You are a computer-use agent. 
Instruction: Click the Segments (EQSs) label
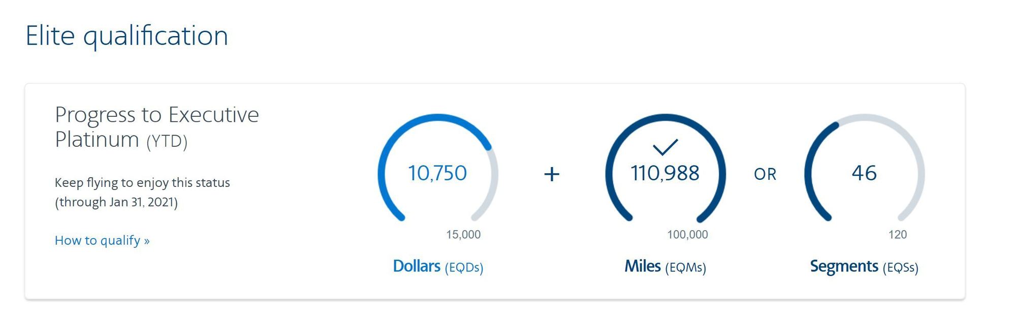coord(864,267)
